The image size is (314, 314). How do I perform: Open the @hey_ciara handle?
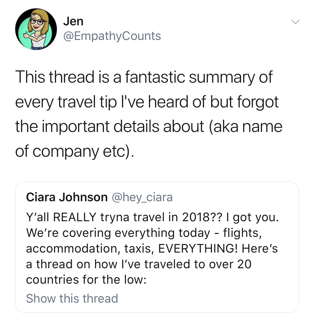tap(142, 197)
